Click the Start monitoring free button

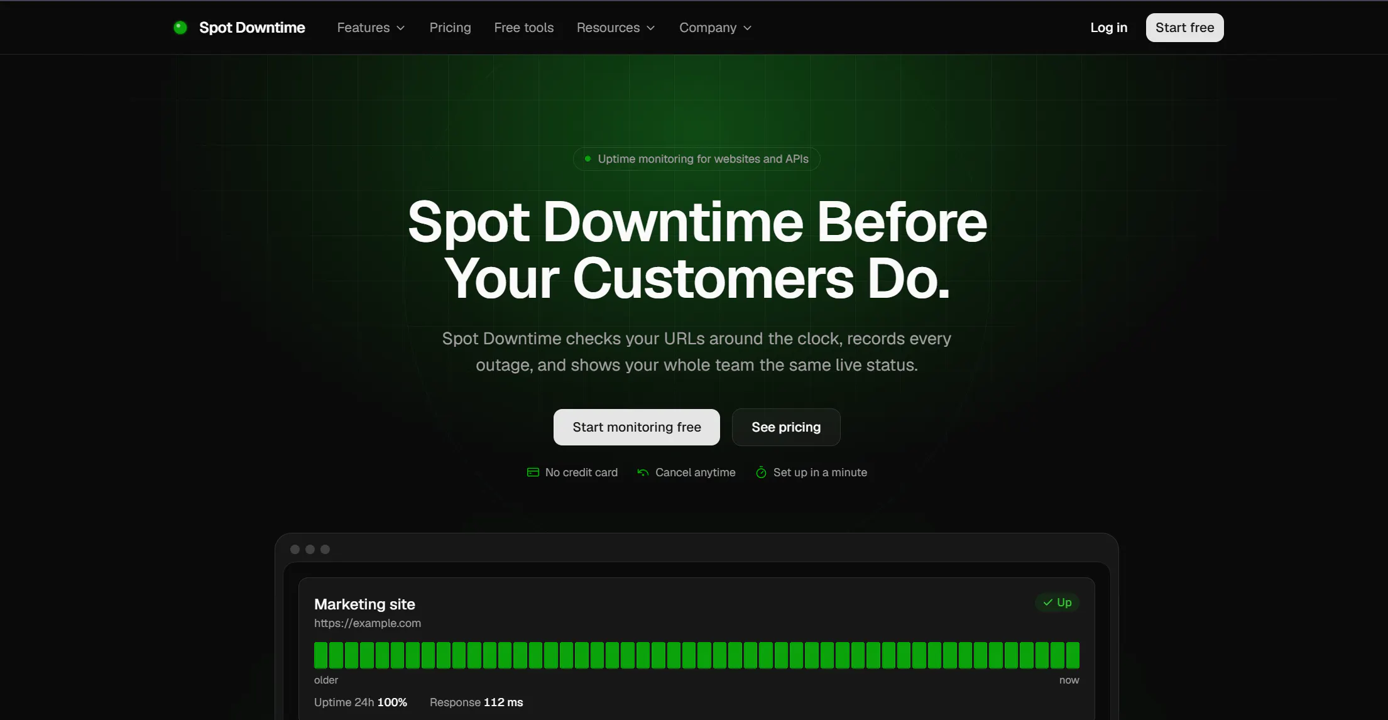(637, 427)
